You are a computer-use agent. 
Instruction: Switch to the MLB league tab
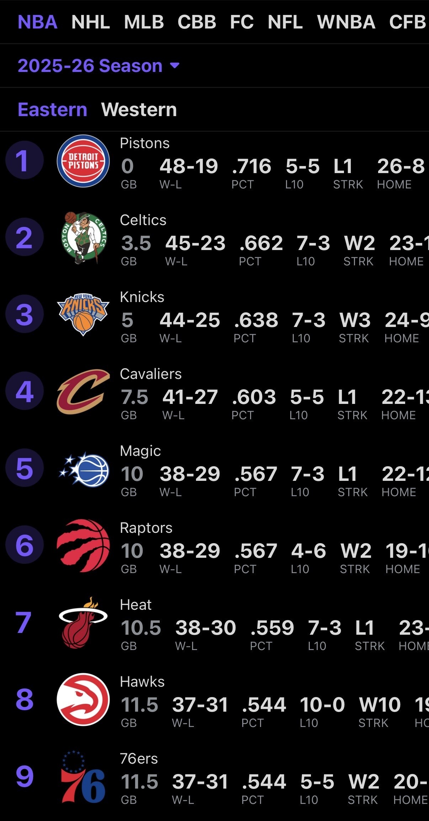[144, 22]
